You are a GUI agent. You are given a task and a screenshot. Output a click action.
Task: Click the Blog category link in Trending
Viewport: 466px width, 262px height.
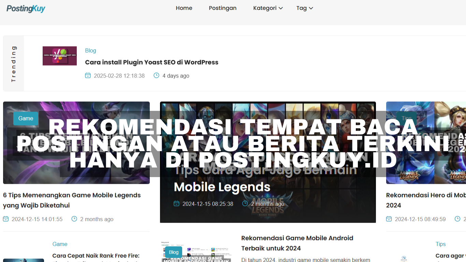(90, 50)
